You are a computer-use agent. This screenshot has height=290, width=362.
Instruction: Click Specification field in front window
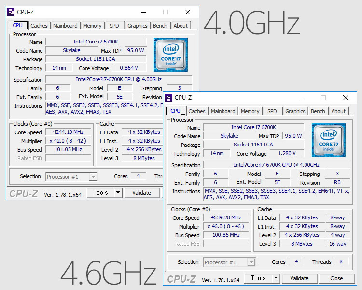point(277,165)
